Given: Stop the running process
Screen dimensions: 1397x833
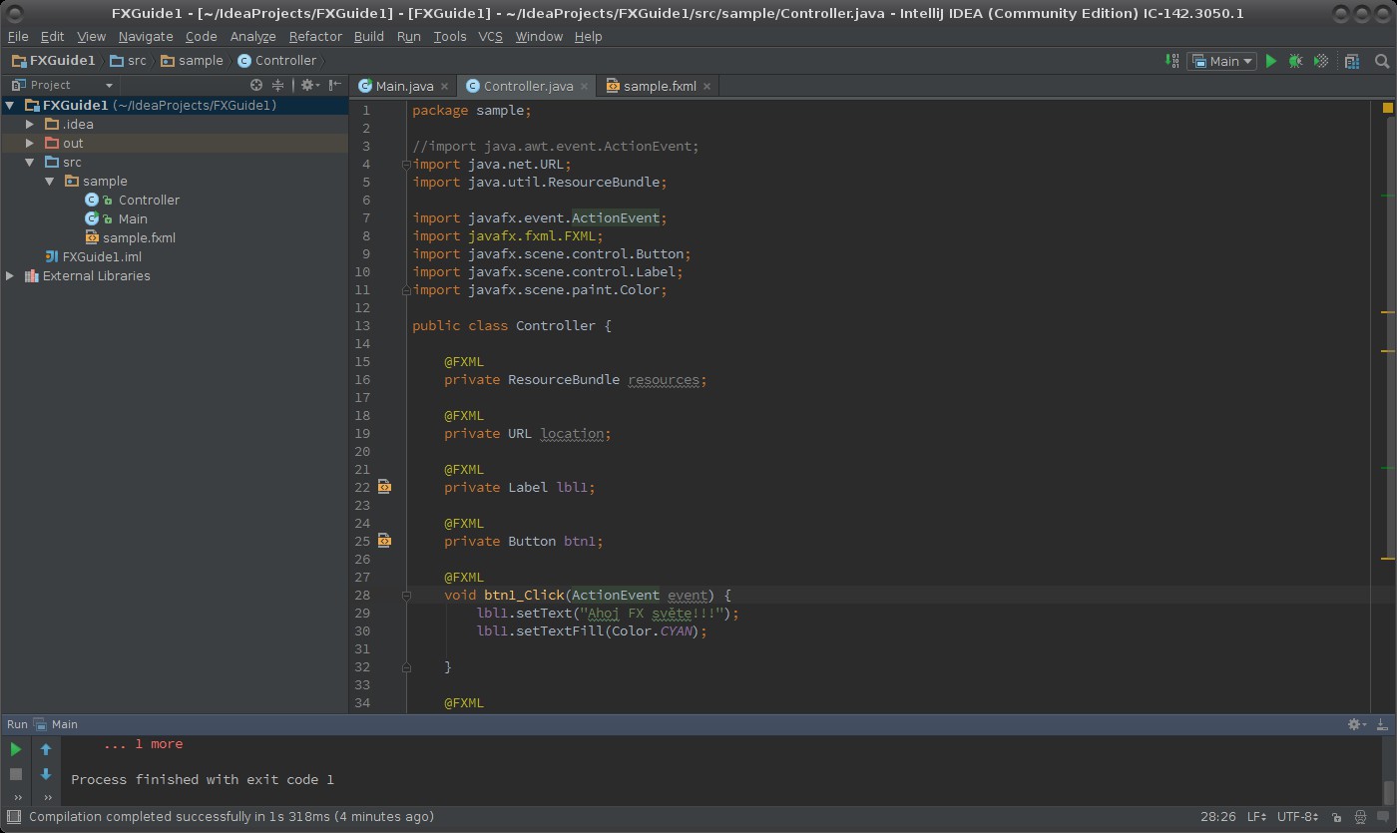Looking at the screenshot, I should click(x=15, y=773).
